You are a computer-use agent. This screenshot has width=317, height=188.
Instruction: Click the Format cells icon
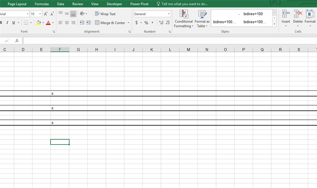(x=310, y=14)
